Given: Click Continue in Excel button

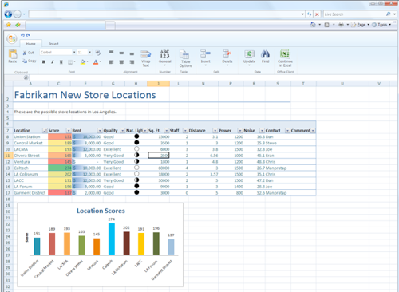Looking at the screenshot, I should pyautogui.click(x=285, y=58).
